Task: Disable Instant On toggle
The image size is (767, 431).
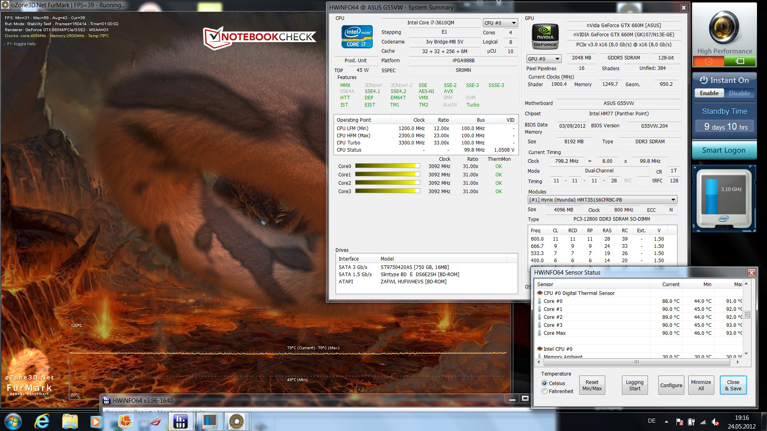Action: pos(739,93)
